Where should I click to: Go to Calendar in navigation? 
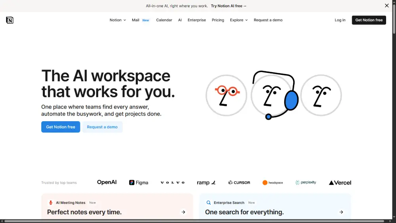(164, 20)
